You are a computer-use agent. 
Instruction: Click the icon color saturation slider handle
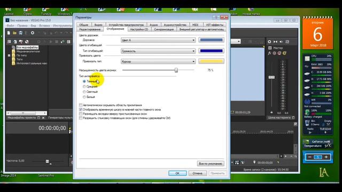click(176, 70)
